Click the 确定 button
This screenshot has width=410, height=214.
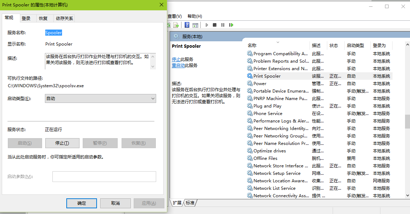[82, 203]
